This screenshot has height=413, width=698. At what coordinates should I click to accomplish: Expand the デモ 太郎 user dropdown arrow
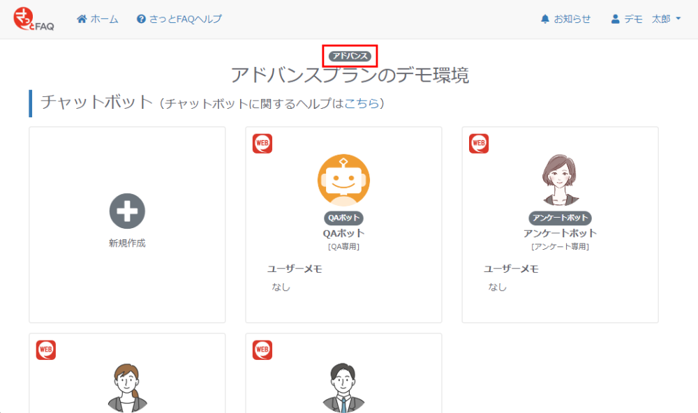point(678,19)
